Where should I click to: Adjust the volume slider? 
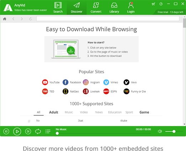(x=174, y=131)
